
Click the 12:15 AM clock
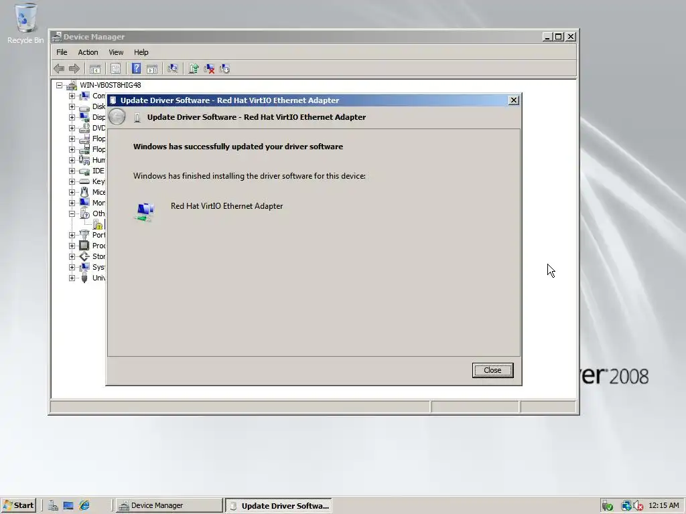coord(664,506)
